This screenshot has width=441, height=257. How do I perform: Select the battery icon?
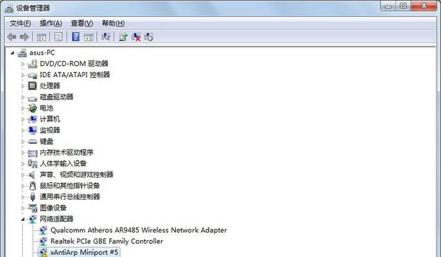point(32,108)
